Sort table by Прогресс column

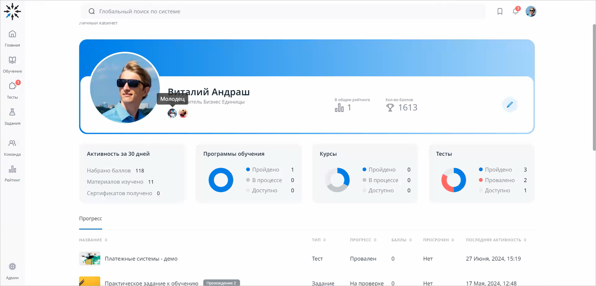click(x=363, y=240)
